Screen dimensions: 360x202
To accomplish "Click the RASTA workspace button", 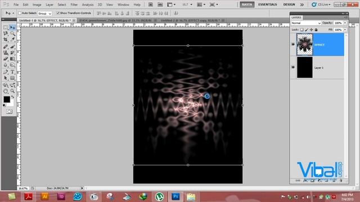I will [247, 4].
